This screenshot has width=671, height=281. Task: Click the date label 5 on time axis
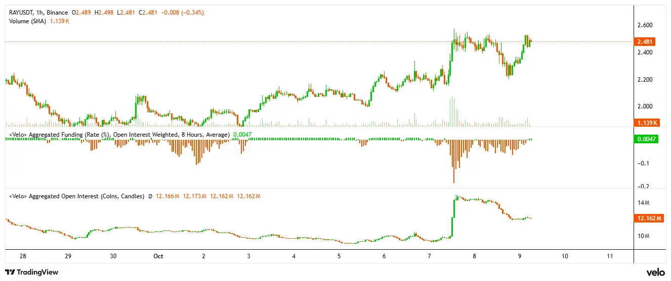(x=339, y=256)
